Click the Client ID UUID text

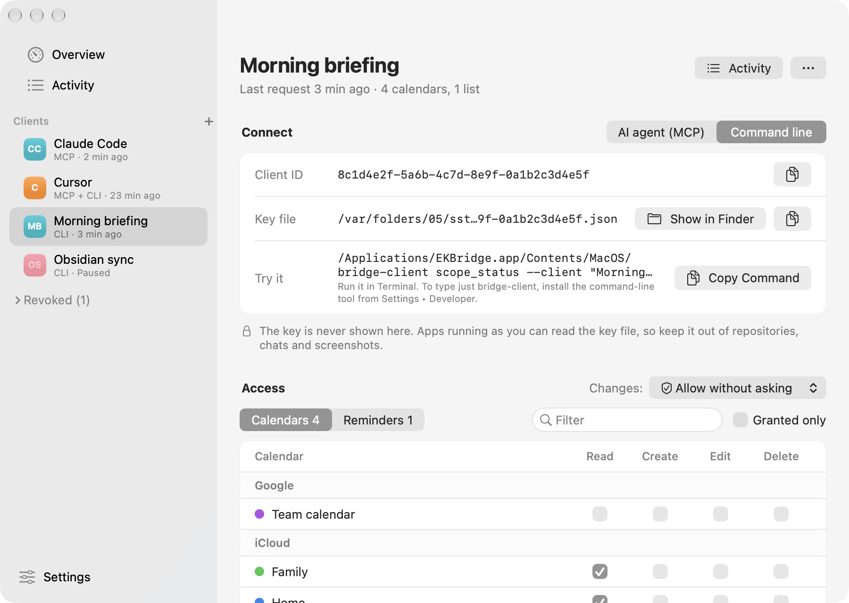pyautogui.click(x=463, y=175)
